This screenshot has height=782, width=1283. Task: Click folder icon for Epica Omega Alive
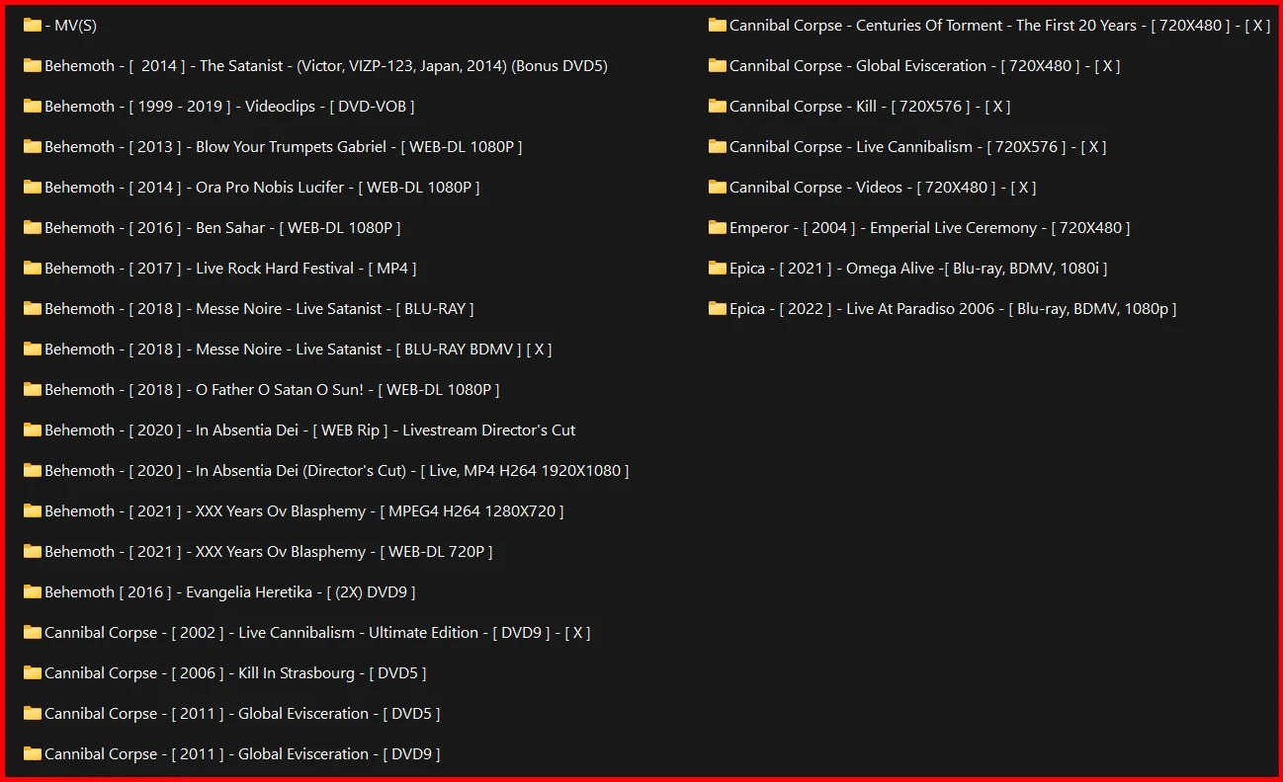pyautogui.click(x=718, y=269)
